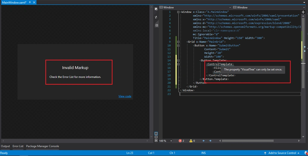Navigate forward with blue right arrow
This screenshot has width=308, height=156.
coord(210,141)
